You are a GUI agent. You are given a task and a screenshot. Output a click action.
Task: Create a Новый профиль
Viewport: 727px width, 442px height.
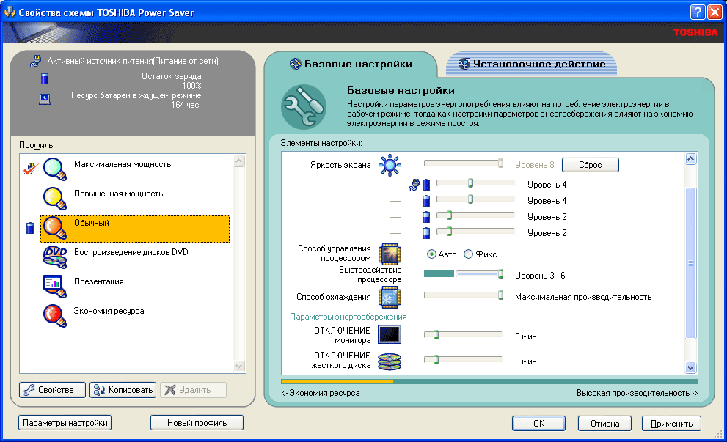(x=197, y=422)
